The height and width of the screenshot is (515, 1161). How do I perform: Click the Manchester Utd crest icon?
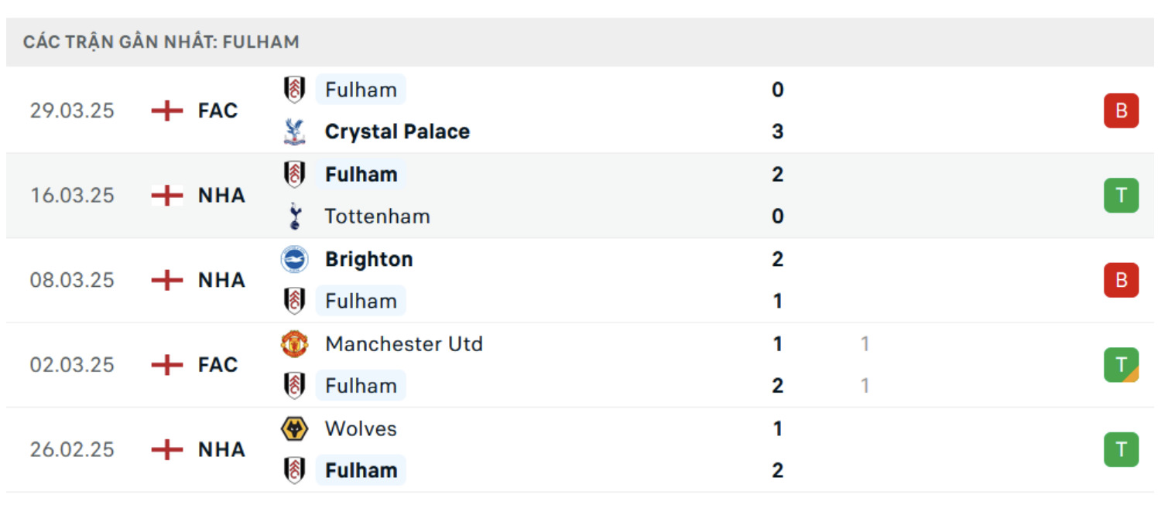click(x=295, y=343)
